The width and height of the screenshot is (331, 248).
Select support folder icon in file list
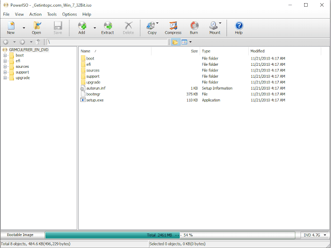(83, 76)
